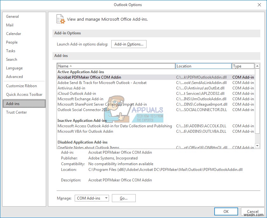Open the Calendar settings section
The image size is (267, 218).
[x=13, y=33]
